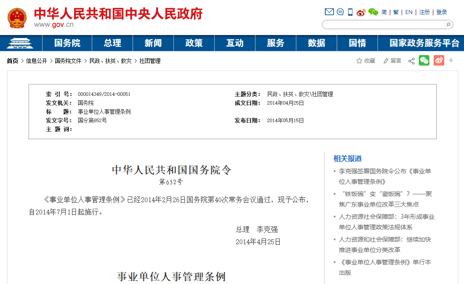The height and width of the screenshot is (284, 464).
Task: Click the green WeChat icon in header
Action: (373, 12)
